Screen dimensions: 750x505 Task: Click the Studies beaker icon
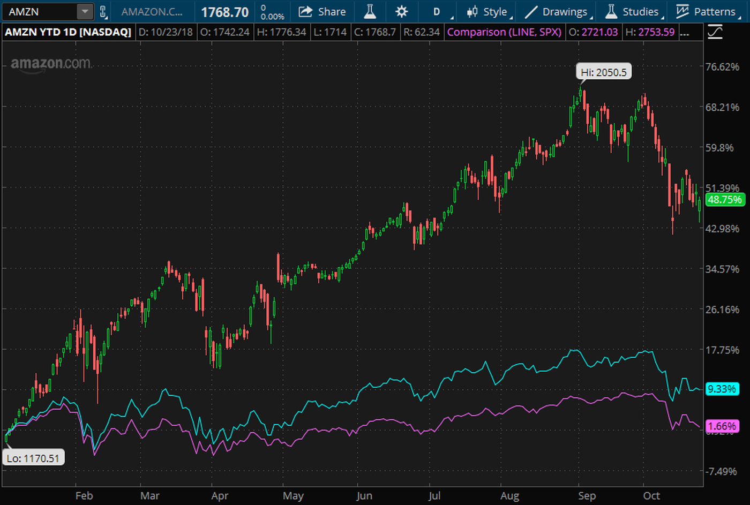point(611,11)
